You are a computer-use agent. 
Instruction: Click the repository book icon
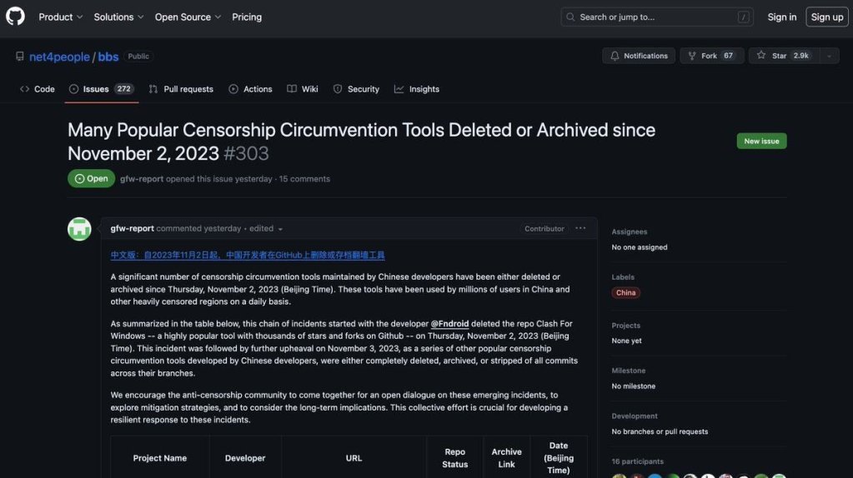point(20,57)
